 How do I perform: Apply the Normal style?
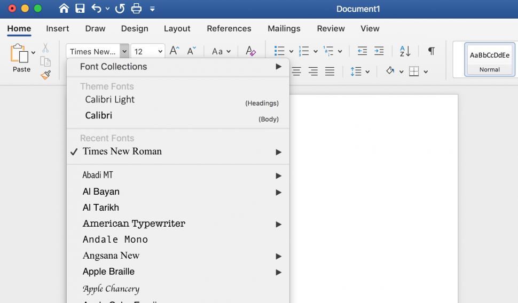(489, 60)
